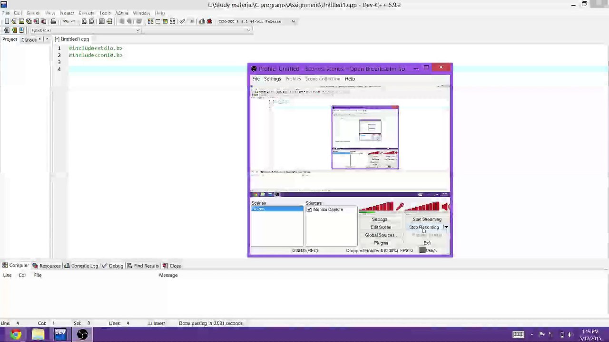
Task: Click Start Streaming in OBS
Action: (427, 219)
